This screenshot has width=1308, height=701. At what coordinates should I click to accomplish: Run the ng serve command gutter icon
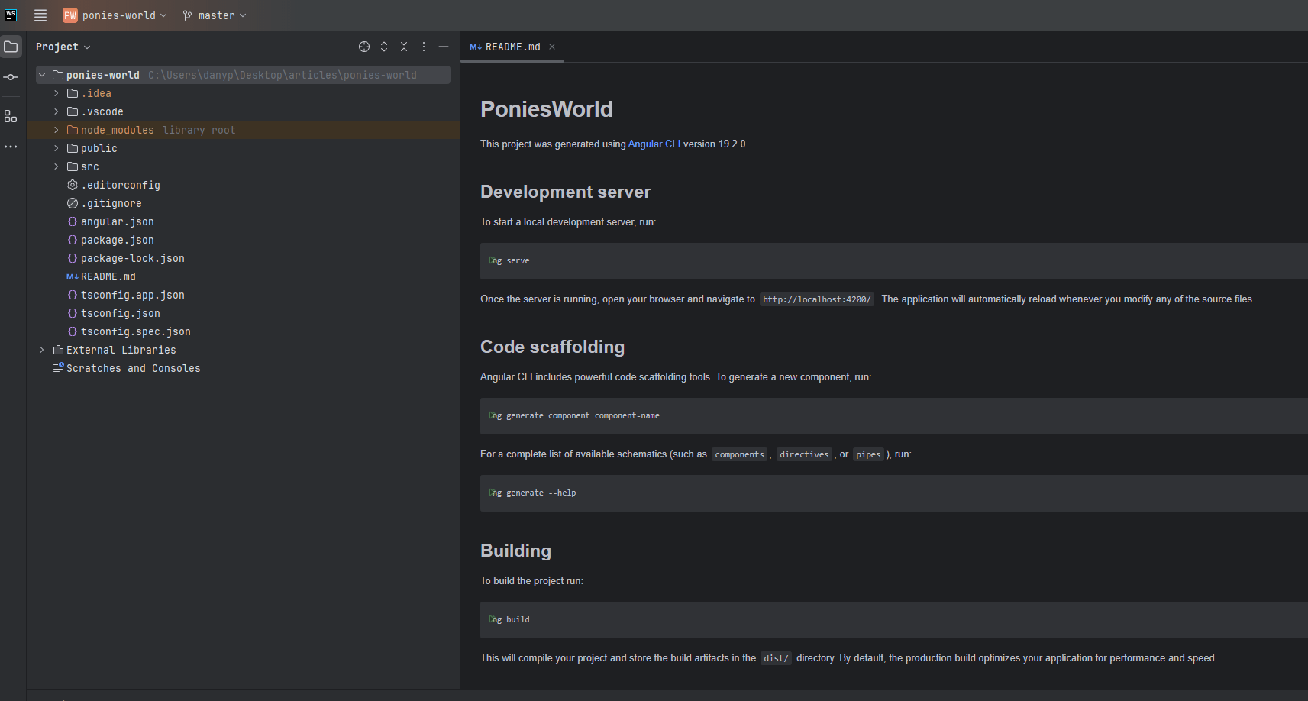click(x=493, y=260)
